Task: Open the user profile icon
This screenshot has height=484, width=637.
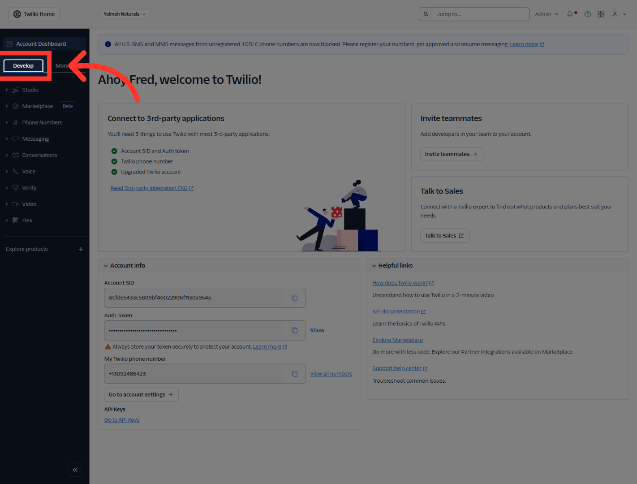Action: [615, 14]
